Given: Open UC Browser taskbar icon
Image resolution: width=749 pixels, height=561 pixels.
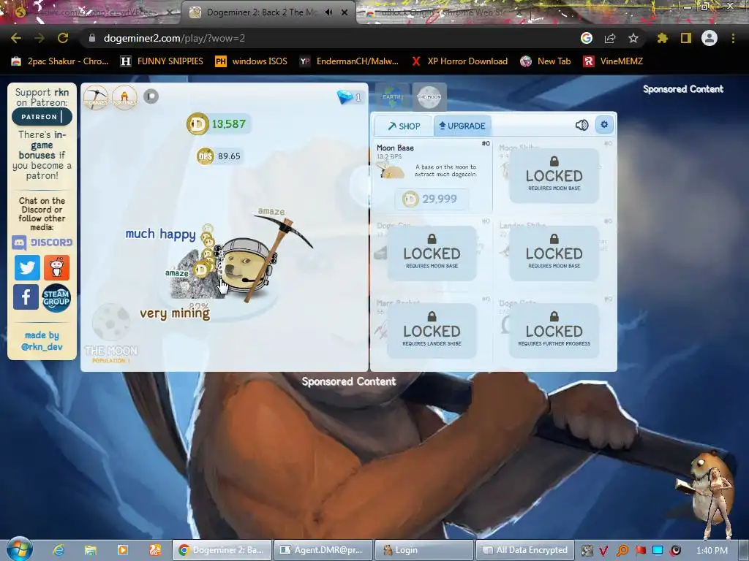Looking at the screenshot, I should point(155,550).
